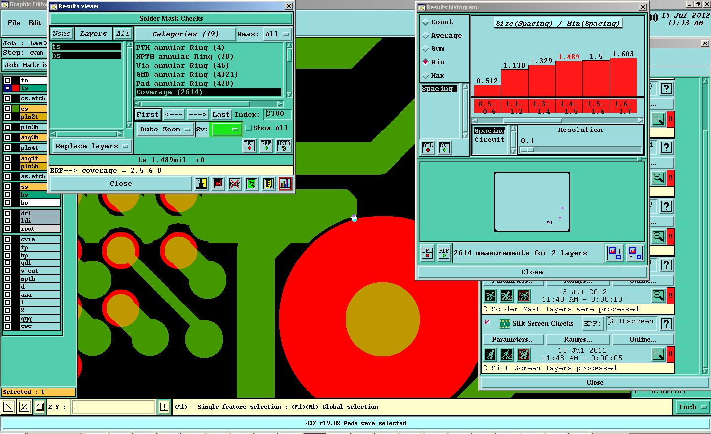Viewport: 711px width, 434px height.
Task: Open Silk Screen Parameters... button
Action: point(513,340)
